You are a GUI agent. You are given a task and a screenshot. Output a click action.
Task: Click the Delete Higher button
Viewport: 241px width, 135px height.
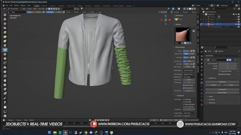[x=222, y=93]
